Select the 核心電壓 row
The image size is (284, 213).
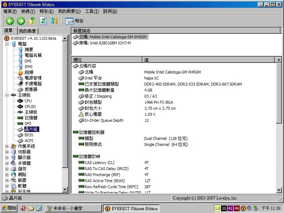[x=174, y=114]
